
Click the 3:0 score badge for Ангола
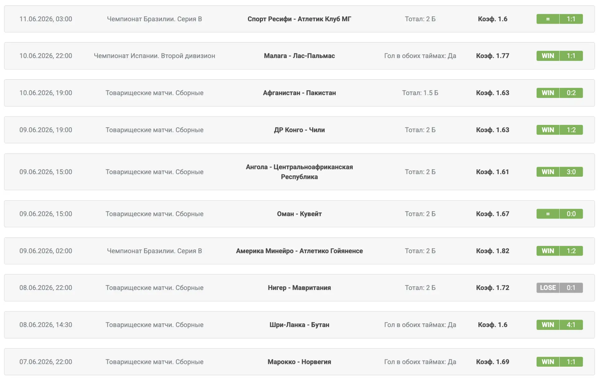click(571, 172)
